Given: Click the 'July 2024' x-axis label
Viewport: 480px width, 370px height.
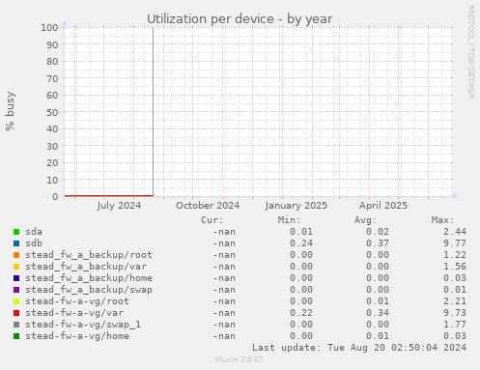Looking at the screenshot, I should pyautogui.click(x=119, y=206).
